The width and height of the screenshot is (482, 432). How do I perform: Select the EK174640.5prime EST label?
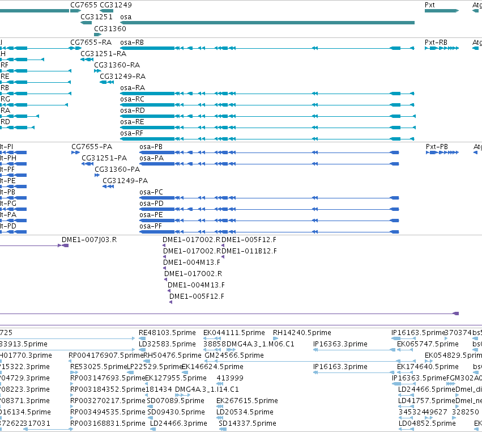(x=428, y=367)
